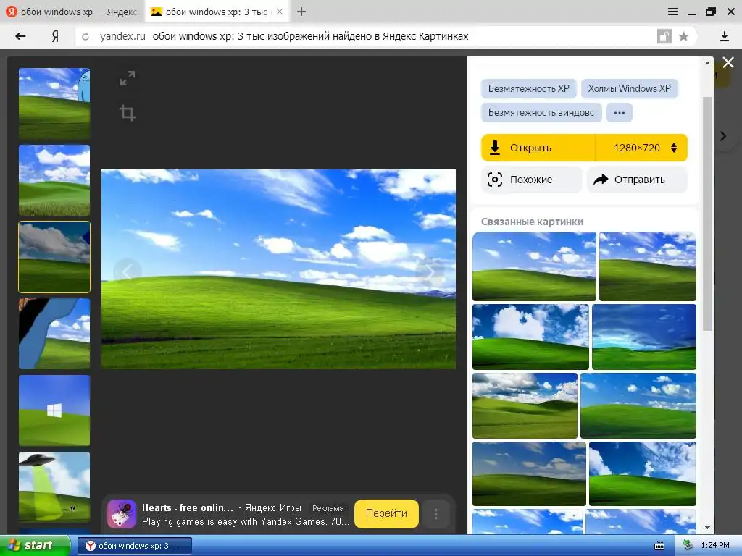Image resolution: width=742 pixels, height=556 pixels.
Task: Click the 1:24 PM clock
Action: coord(715,546)
